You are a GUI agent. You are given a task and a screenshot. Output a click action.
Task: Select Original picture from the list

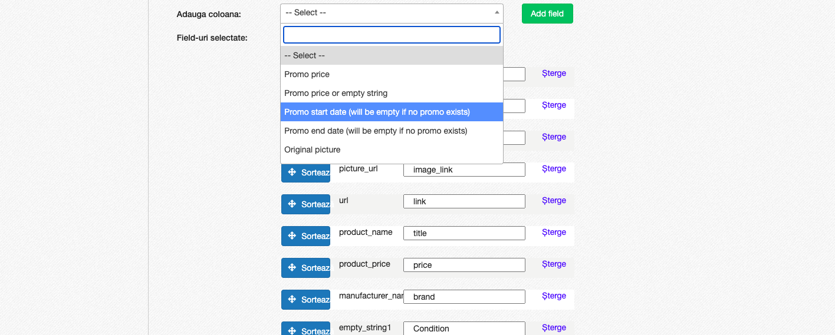coord(392,150)
